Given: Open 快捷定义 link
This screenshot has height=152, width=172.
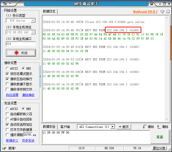Looking at the screenshot, I should 12,141.
